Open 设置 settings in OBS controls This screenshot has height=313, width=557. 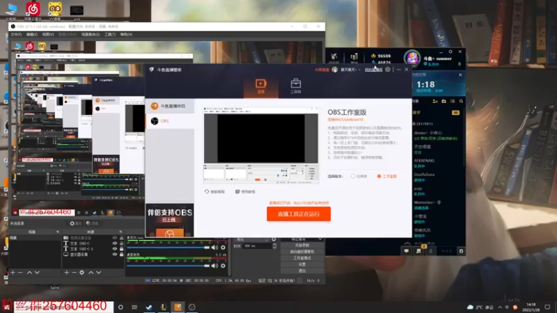[302, 264]
